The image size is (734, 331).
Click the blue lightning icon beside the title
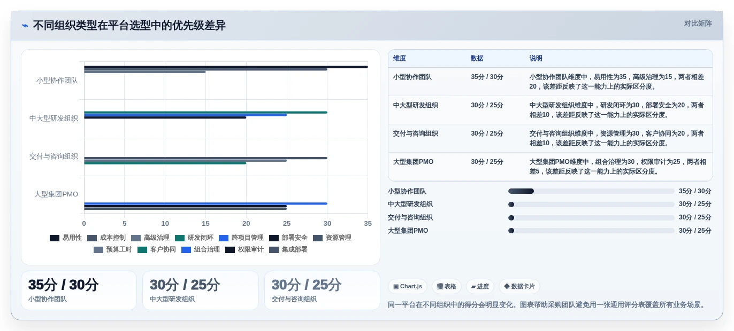click(25, 26)
